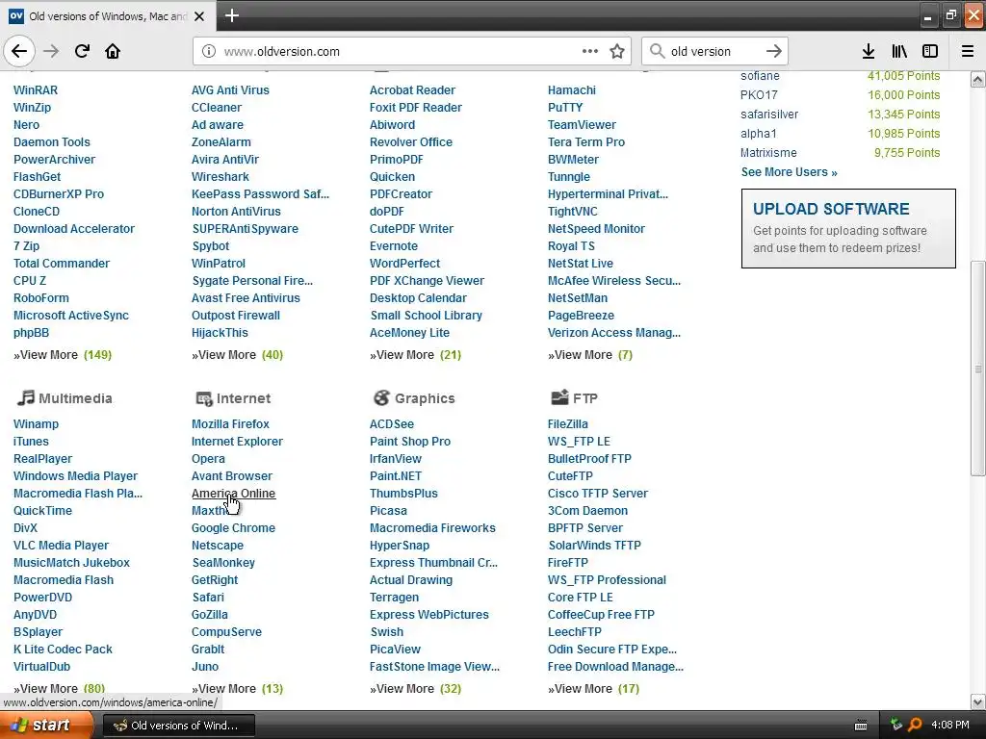The height and width of the screenshot is (739, 986).
Task: Open the Mozilla Firefox link
Action: pos(230,424)
